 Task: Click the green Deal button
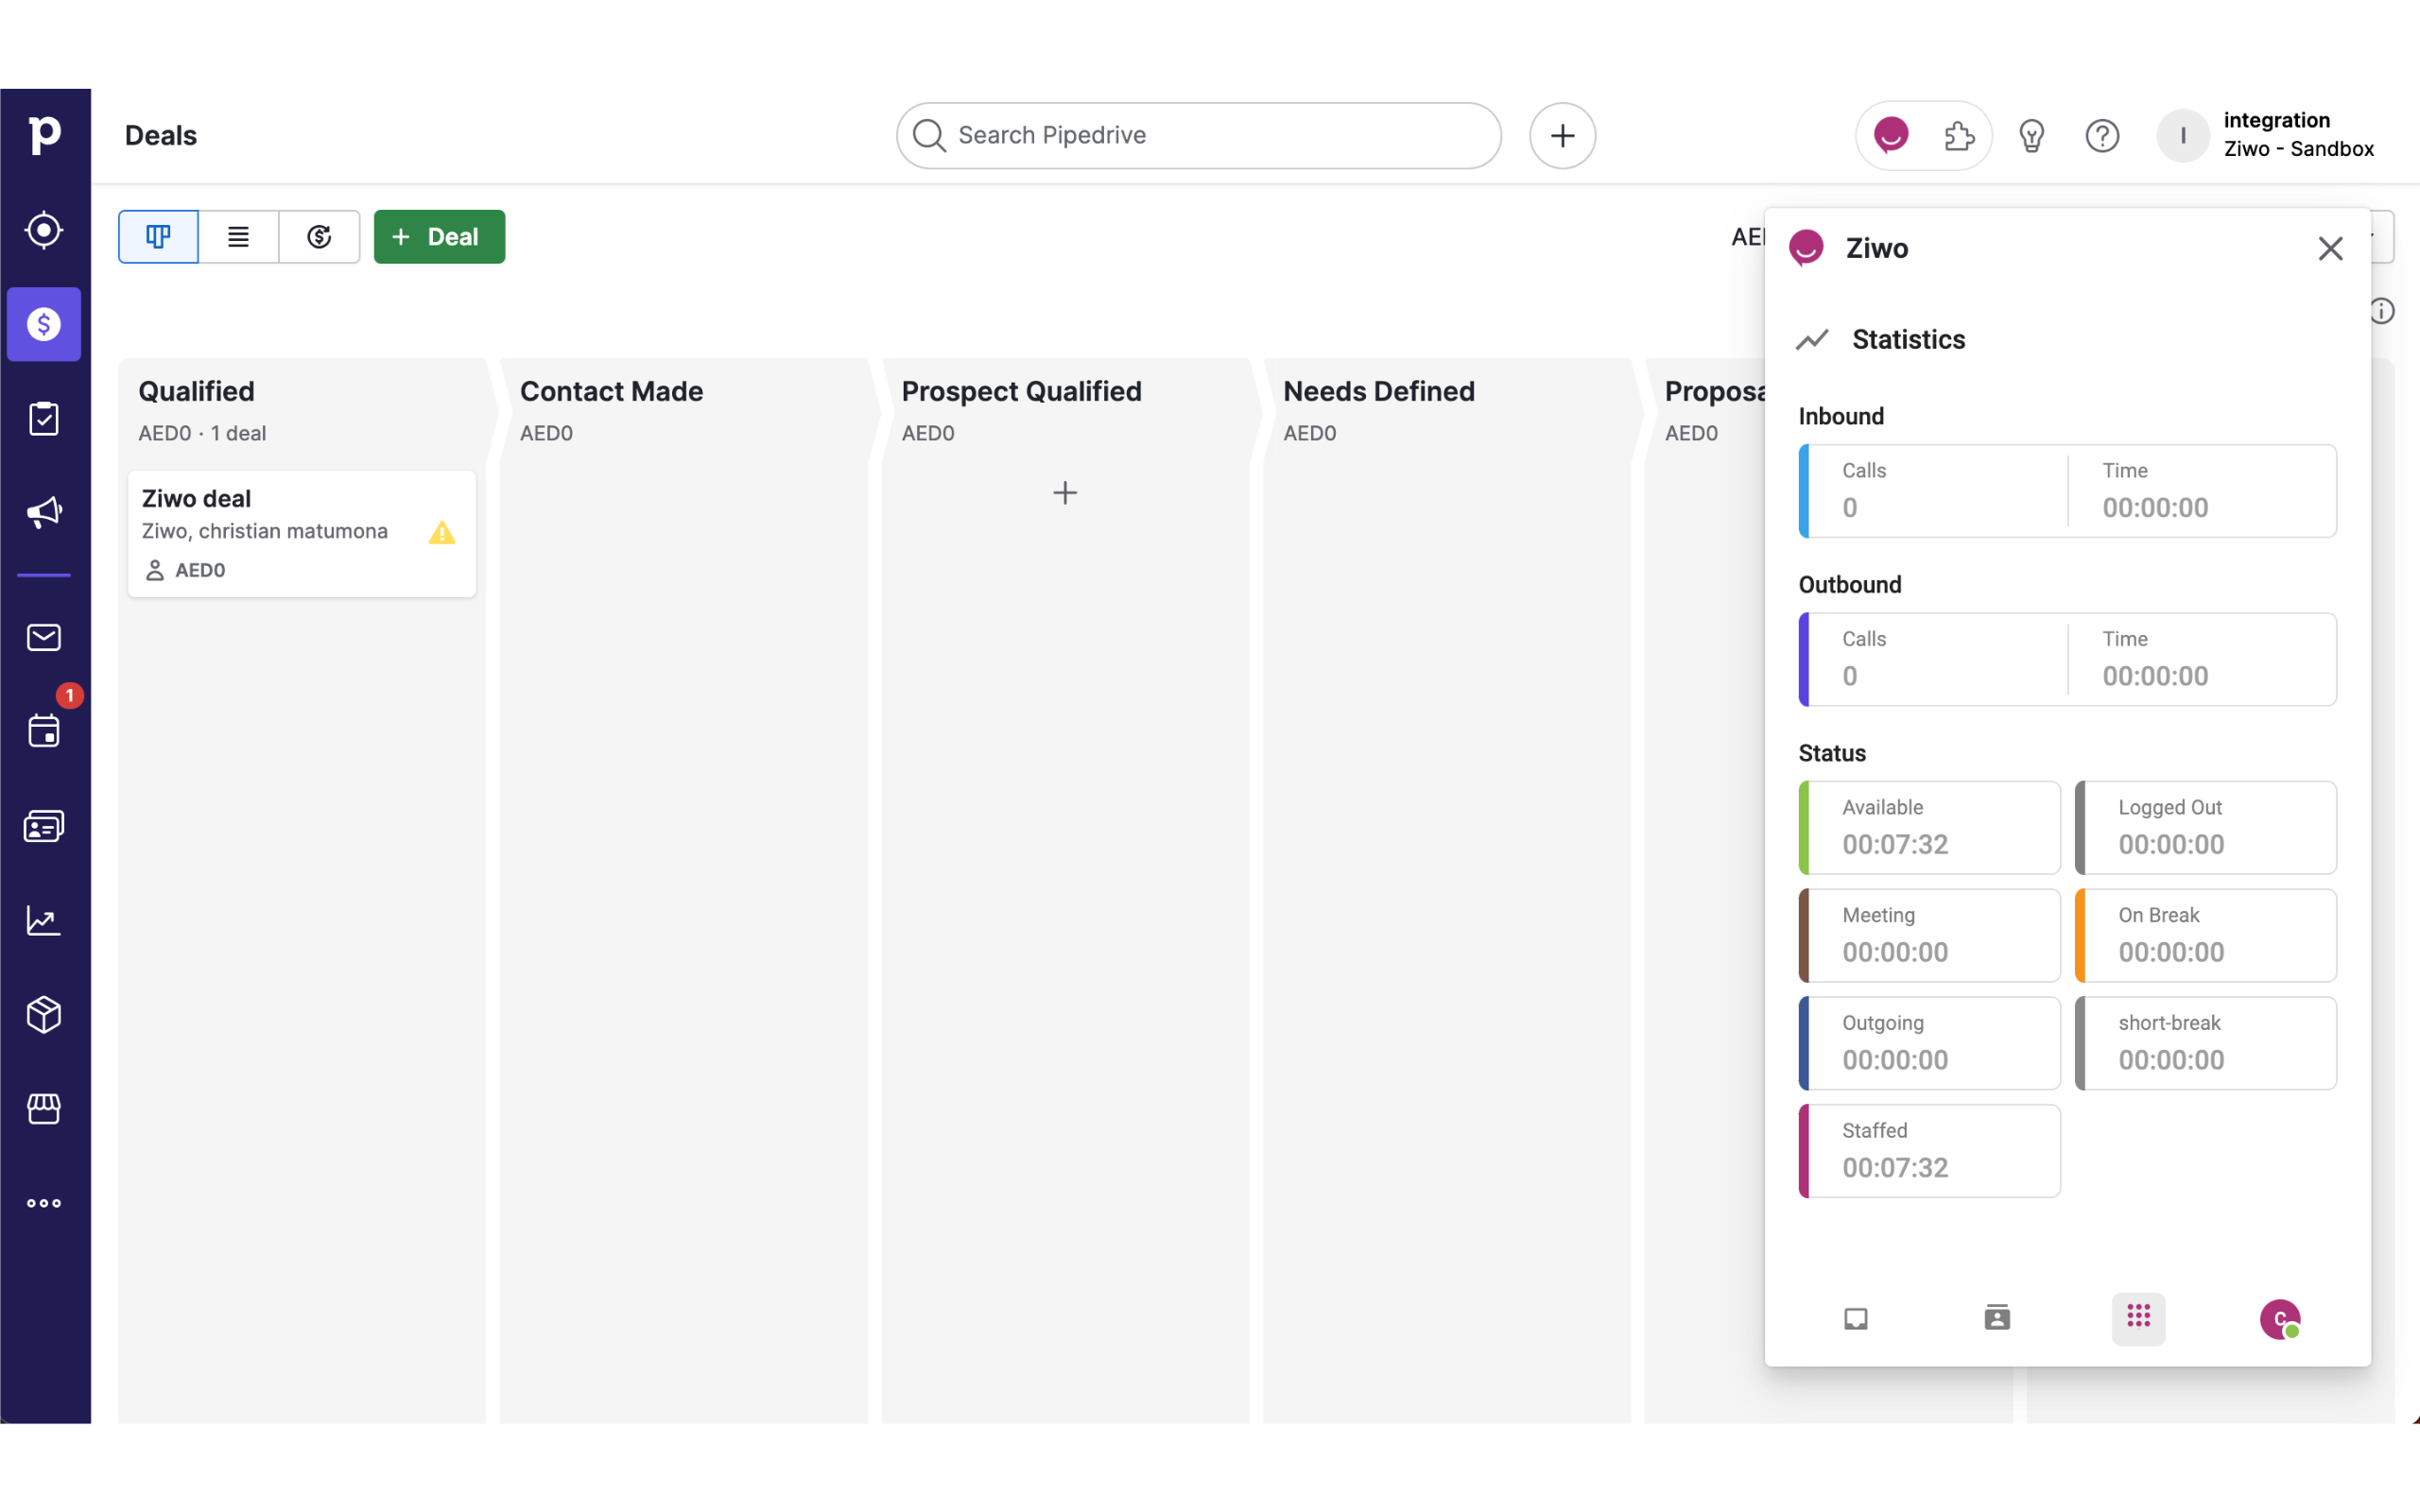(x=439, y=237)
